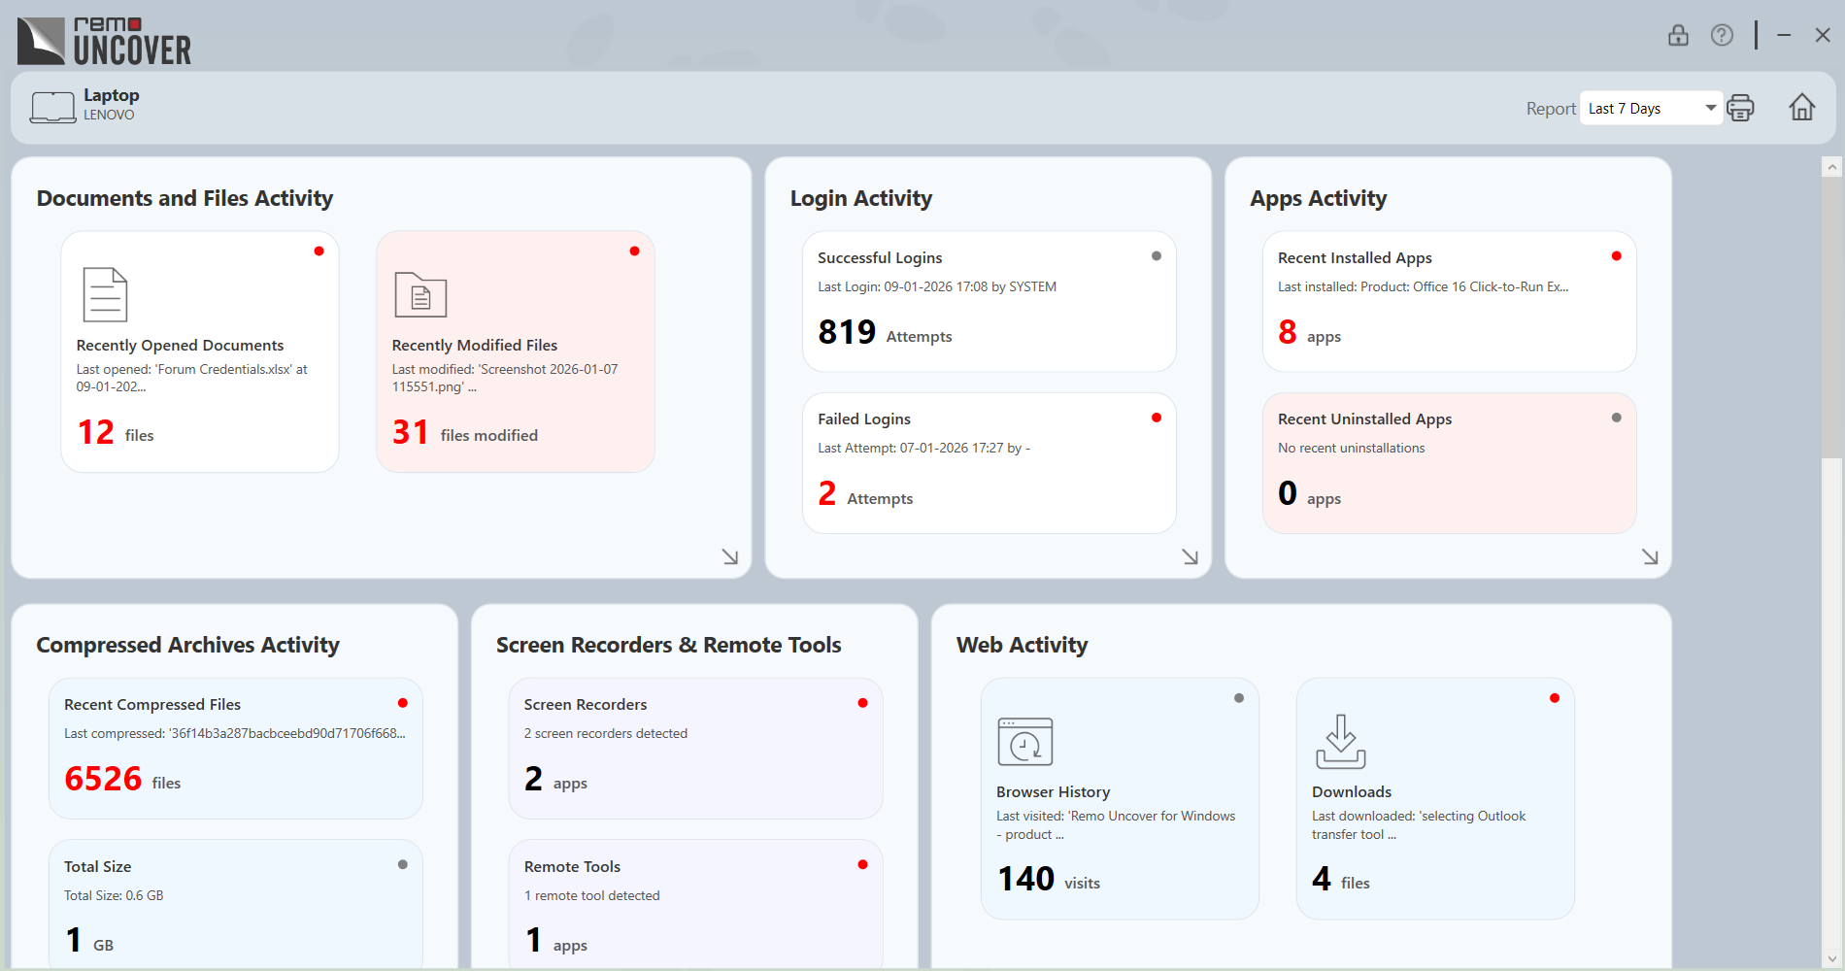Click the '12 files' count

click(x=116, y=432)
